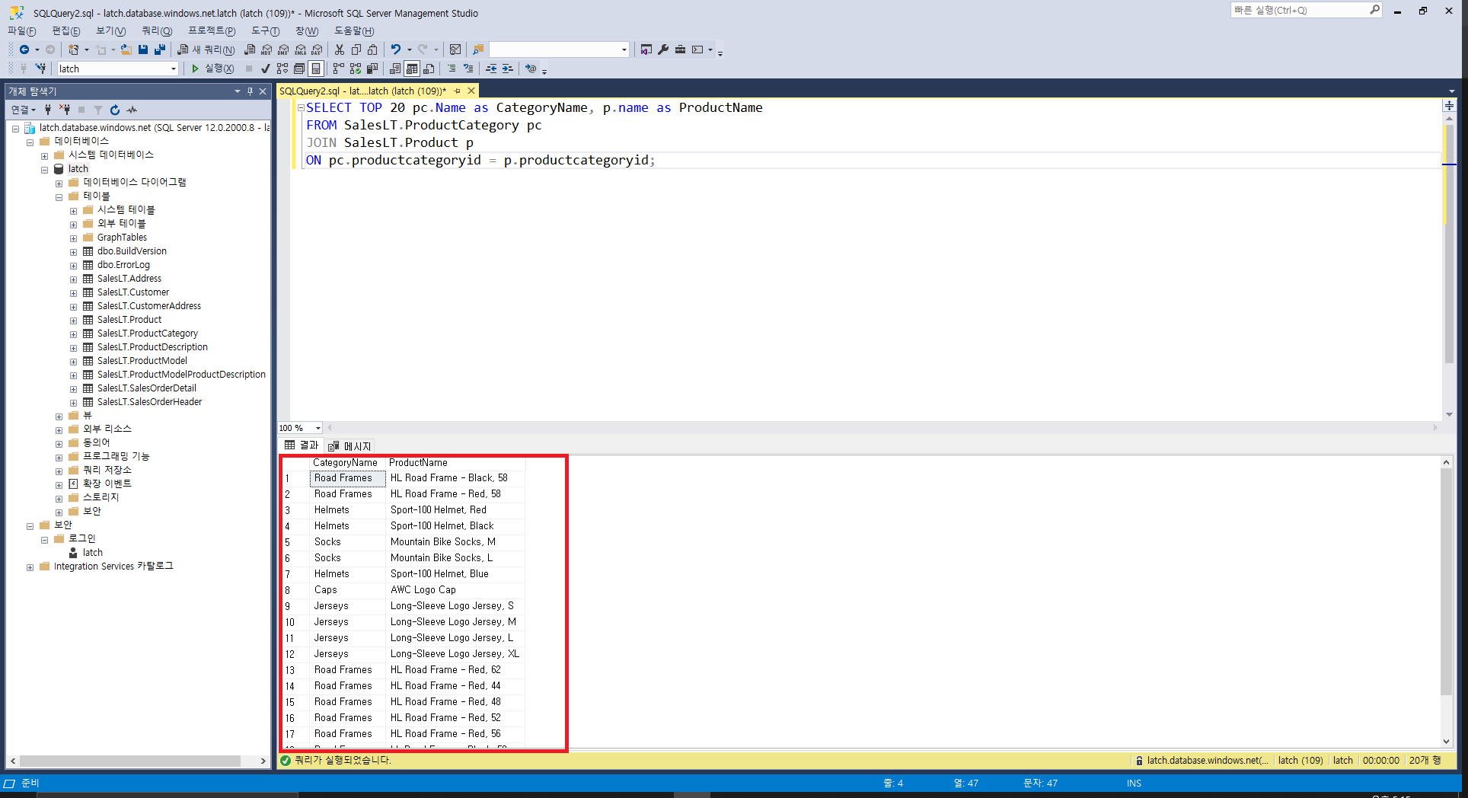Refresh the Object Explorer tree
Screen dimensions: 1468x798
click(x=115, y=110)
